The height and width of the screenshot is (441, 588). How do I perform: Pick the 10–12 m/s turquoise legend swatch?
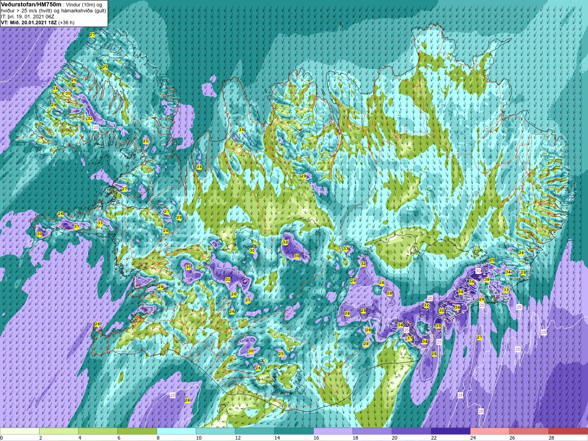(x=215, y=431)
